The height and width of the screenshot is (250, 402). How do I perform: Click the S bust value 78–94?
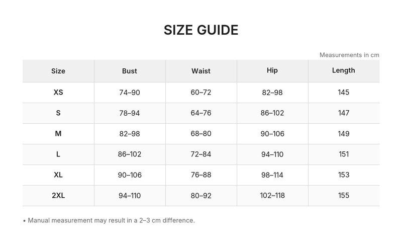coord(130,113)
